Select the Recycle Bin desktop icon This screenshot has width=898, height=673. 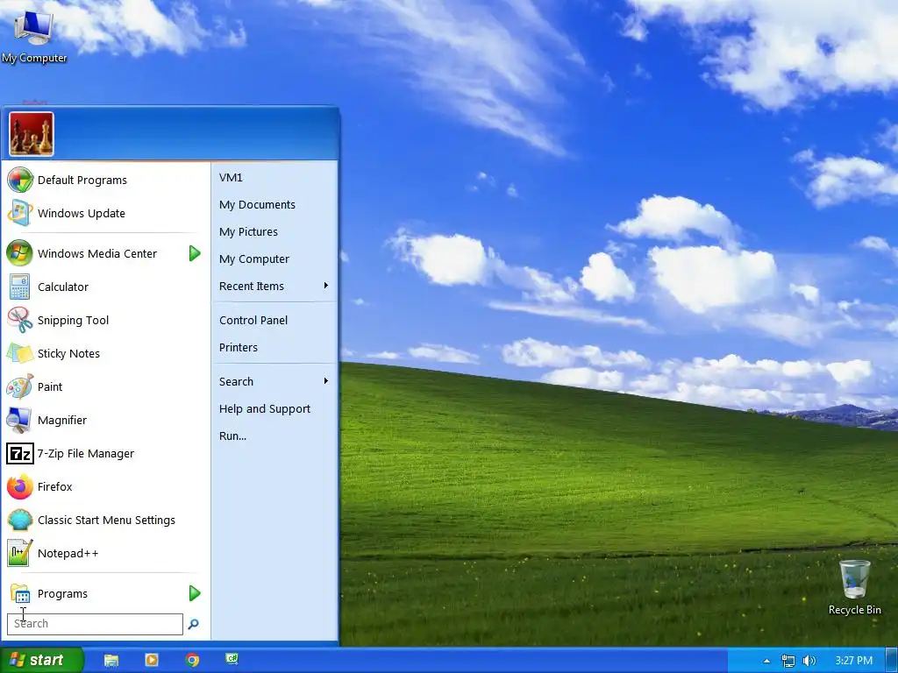854,588
